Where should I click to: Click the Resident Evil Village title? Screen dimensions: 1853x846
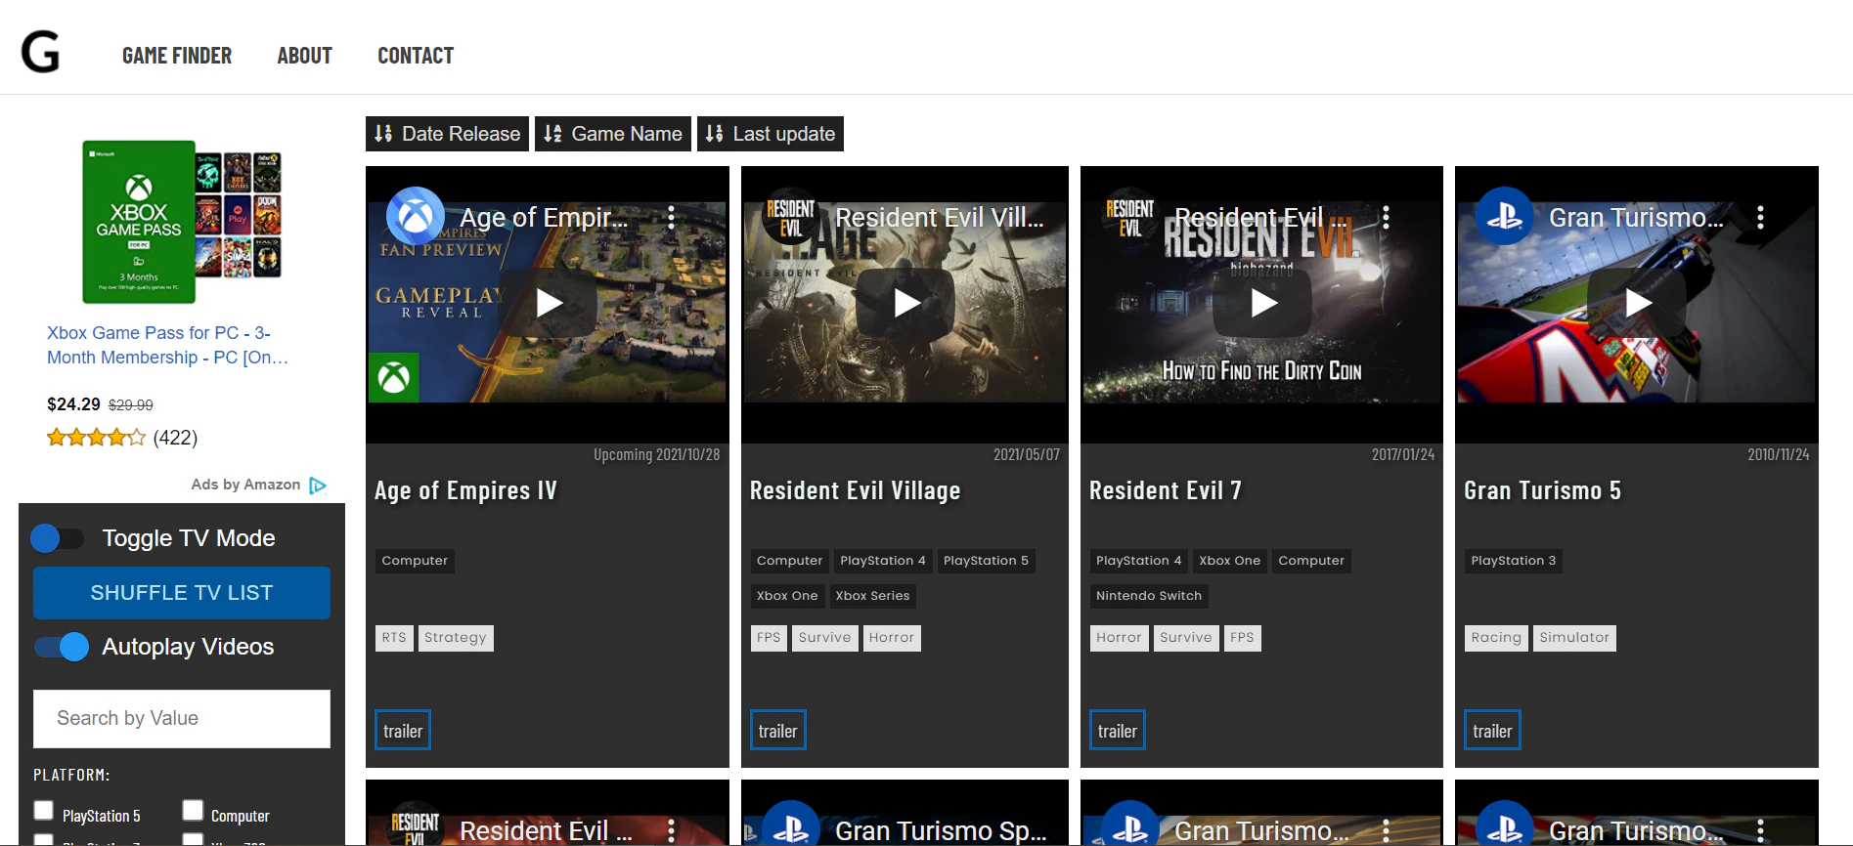(x=855, y=490)
